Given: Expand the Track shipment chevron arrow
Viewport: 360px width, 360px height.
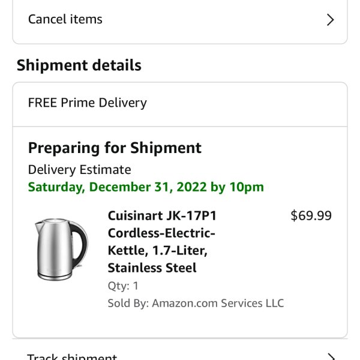Looking at the screenshot, I should [x=330, y=356].
